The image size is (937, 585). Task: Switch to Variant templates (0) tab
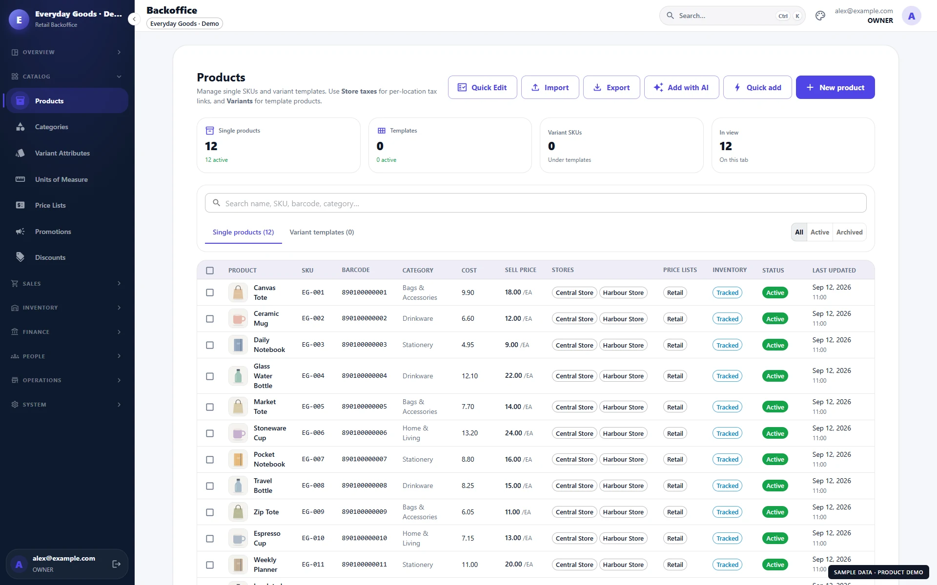click(322, 232)
